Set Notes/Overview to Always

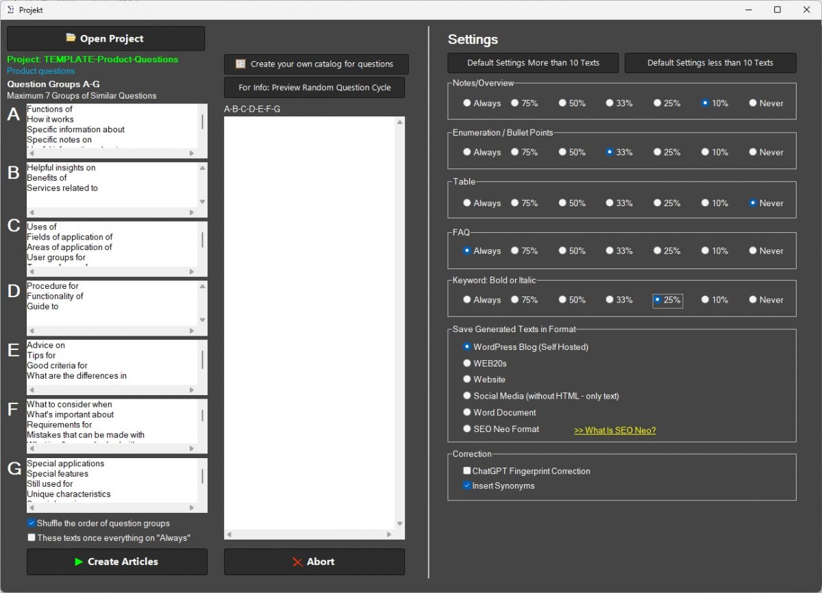tap(466, 103)
